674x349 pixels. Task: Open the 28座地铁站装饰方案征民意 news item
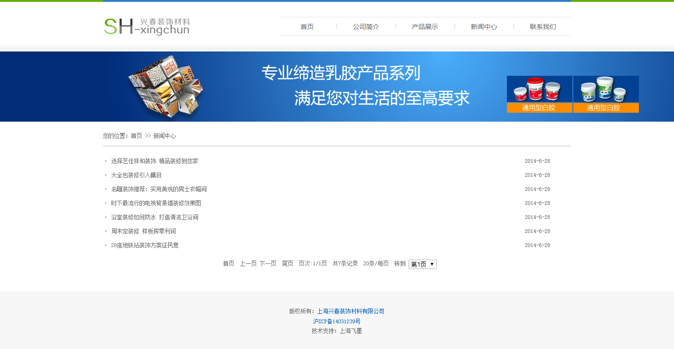[145, 245]
